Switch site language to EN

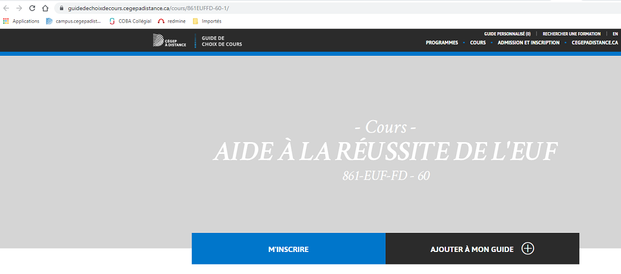[x=615, y=34]
